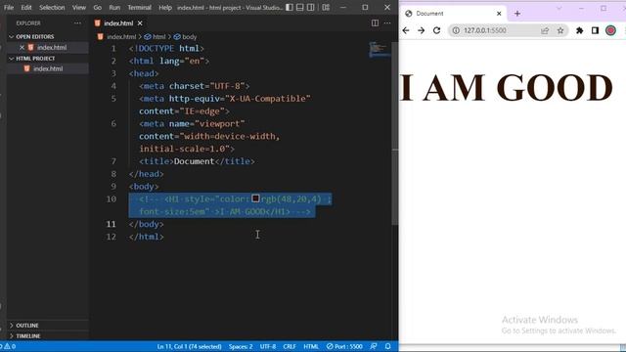Select index.html under HTML PROJECT
The height and width of the screenshot is (352, 626).
tap(48, 68)
